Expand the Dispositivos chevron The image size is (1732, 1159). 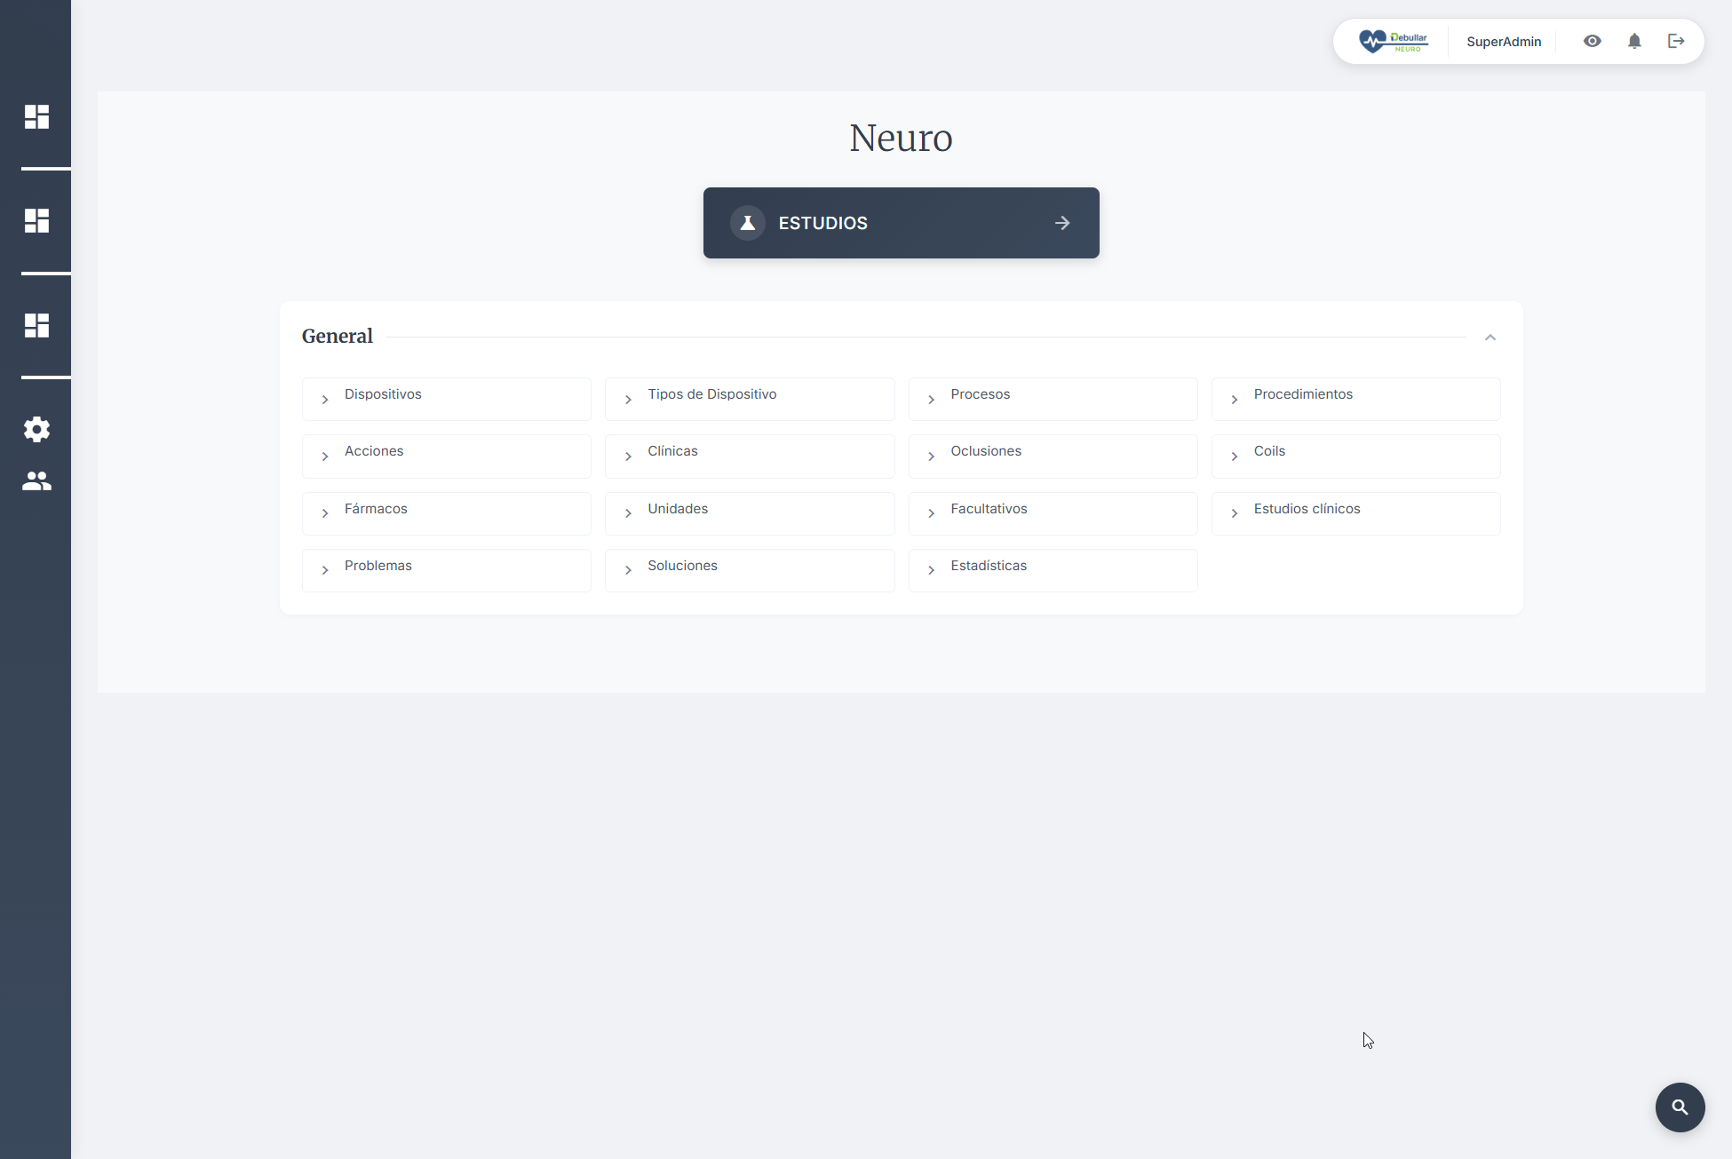point(325,400)
